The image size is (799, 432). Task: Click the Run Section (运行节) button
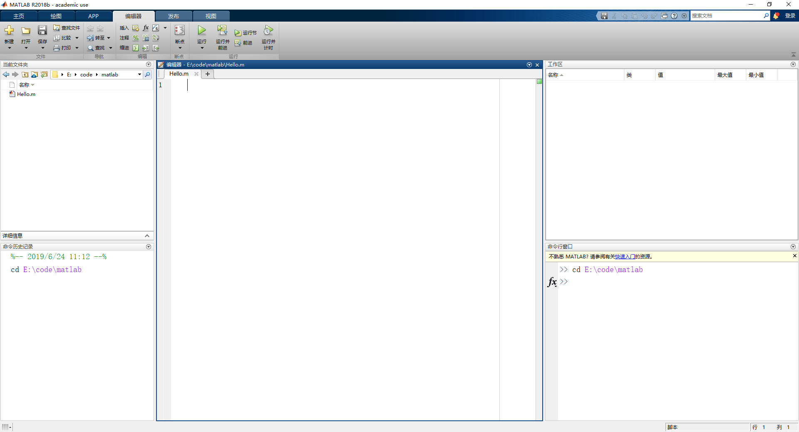(246, 33)
